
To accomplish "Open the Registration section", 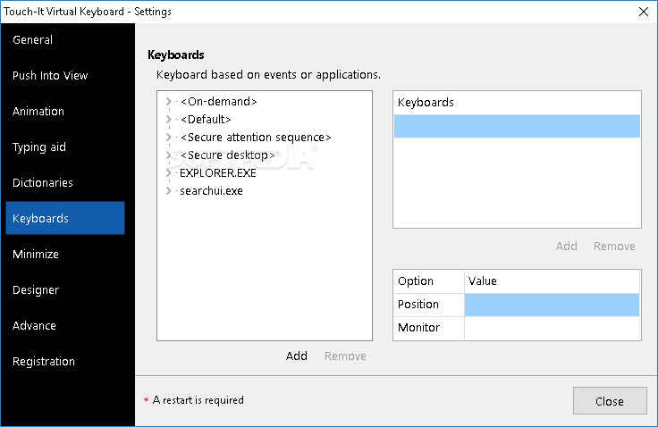I will coord(65,361).
